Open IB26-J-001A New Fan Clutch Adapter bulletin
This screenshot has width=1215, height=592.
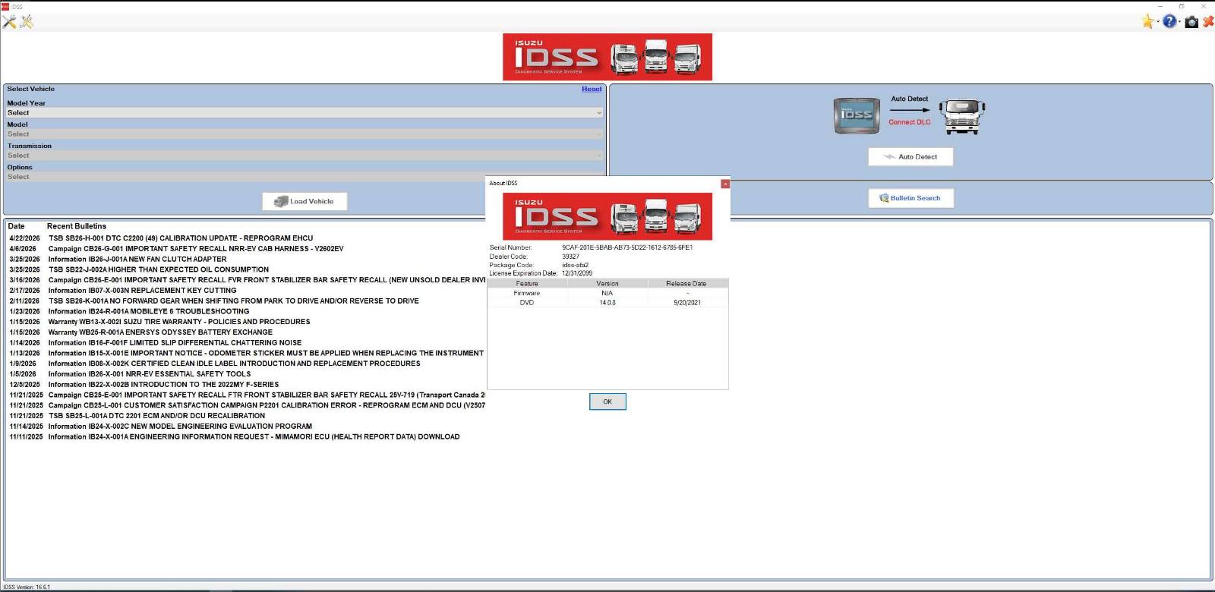(137, 260)
